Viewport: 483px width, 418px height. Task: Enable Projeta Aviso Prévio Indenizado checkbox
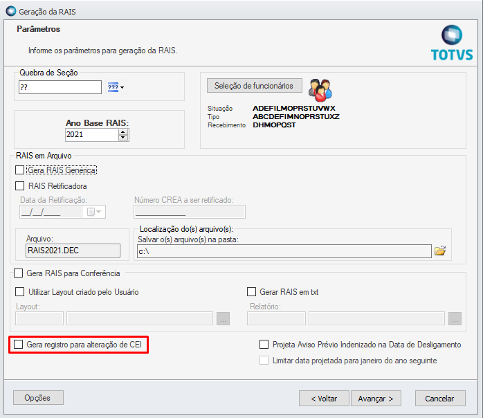[264, 345]
